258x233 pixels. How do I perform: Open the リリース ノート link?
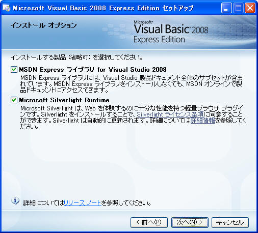pyautogui.click(x=83, y=203)
